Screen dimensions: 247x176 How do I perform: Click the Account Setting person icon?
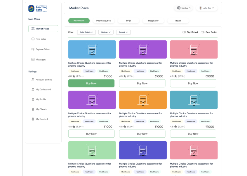33,80
